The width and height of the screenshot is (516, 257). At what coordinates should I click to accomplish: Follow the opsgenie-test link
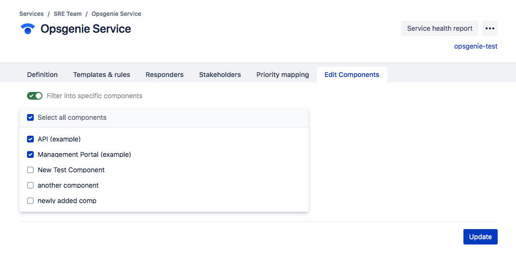pyautogui.click(x=476, y=46)
